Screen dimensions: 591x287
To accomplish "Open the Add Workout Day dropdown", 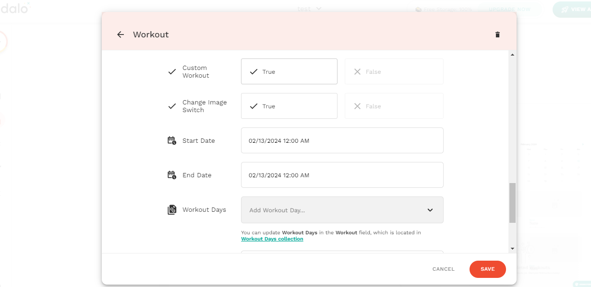I will point(342,210).
